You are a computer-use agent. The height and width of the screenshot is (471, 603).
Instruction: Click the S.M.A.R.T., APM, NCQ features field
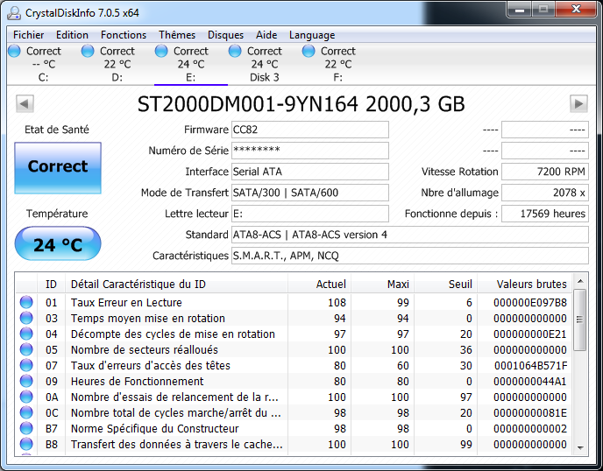pyautogui.click(x=410, y=256)
